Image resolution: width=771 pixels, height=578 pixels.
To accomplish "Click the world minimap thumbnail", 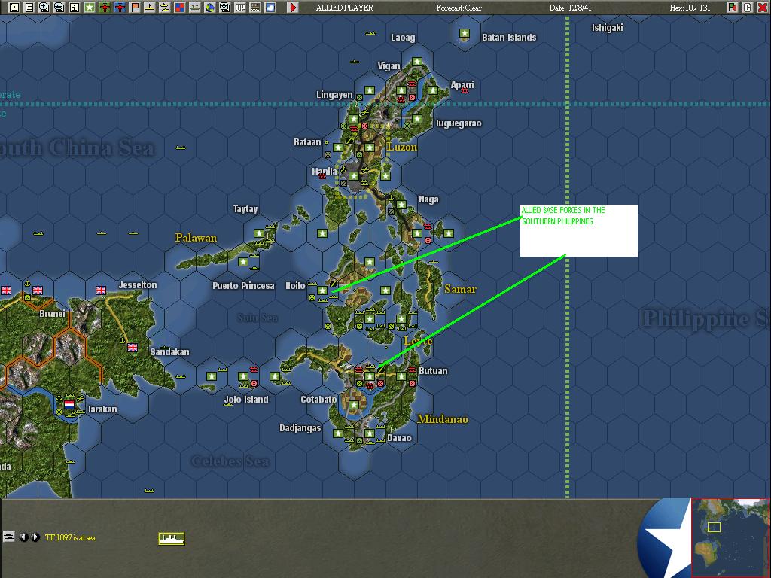I will 730,537.
